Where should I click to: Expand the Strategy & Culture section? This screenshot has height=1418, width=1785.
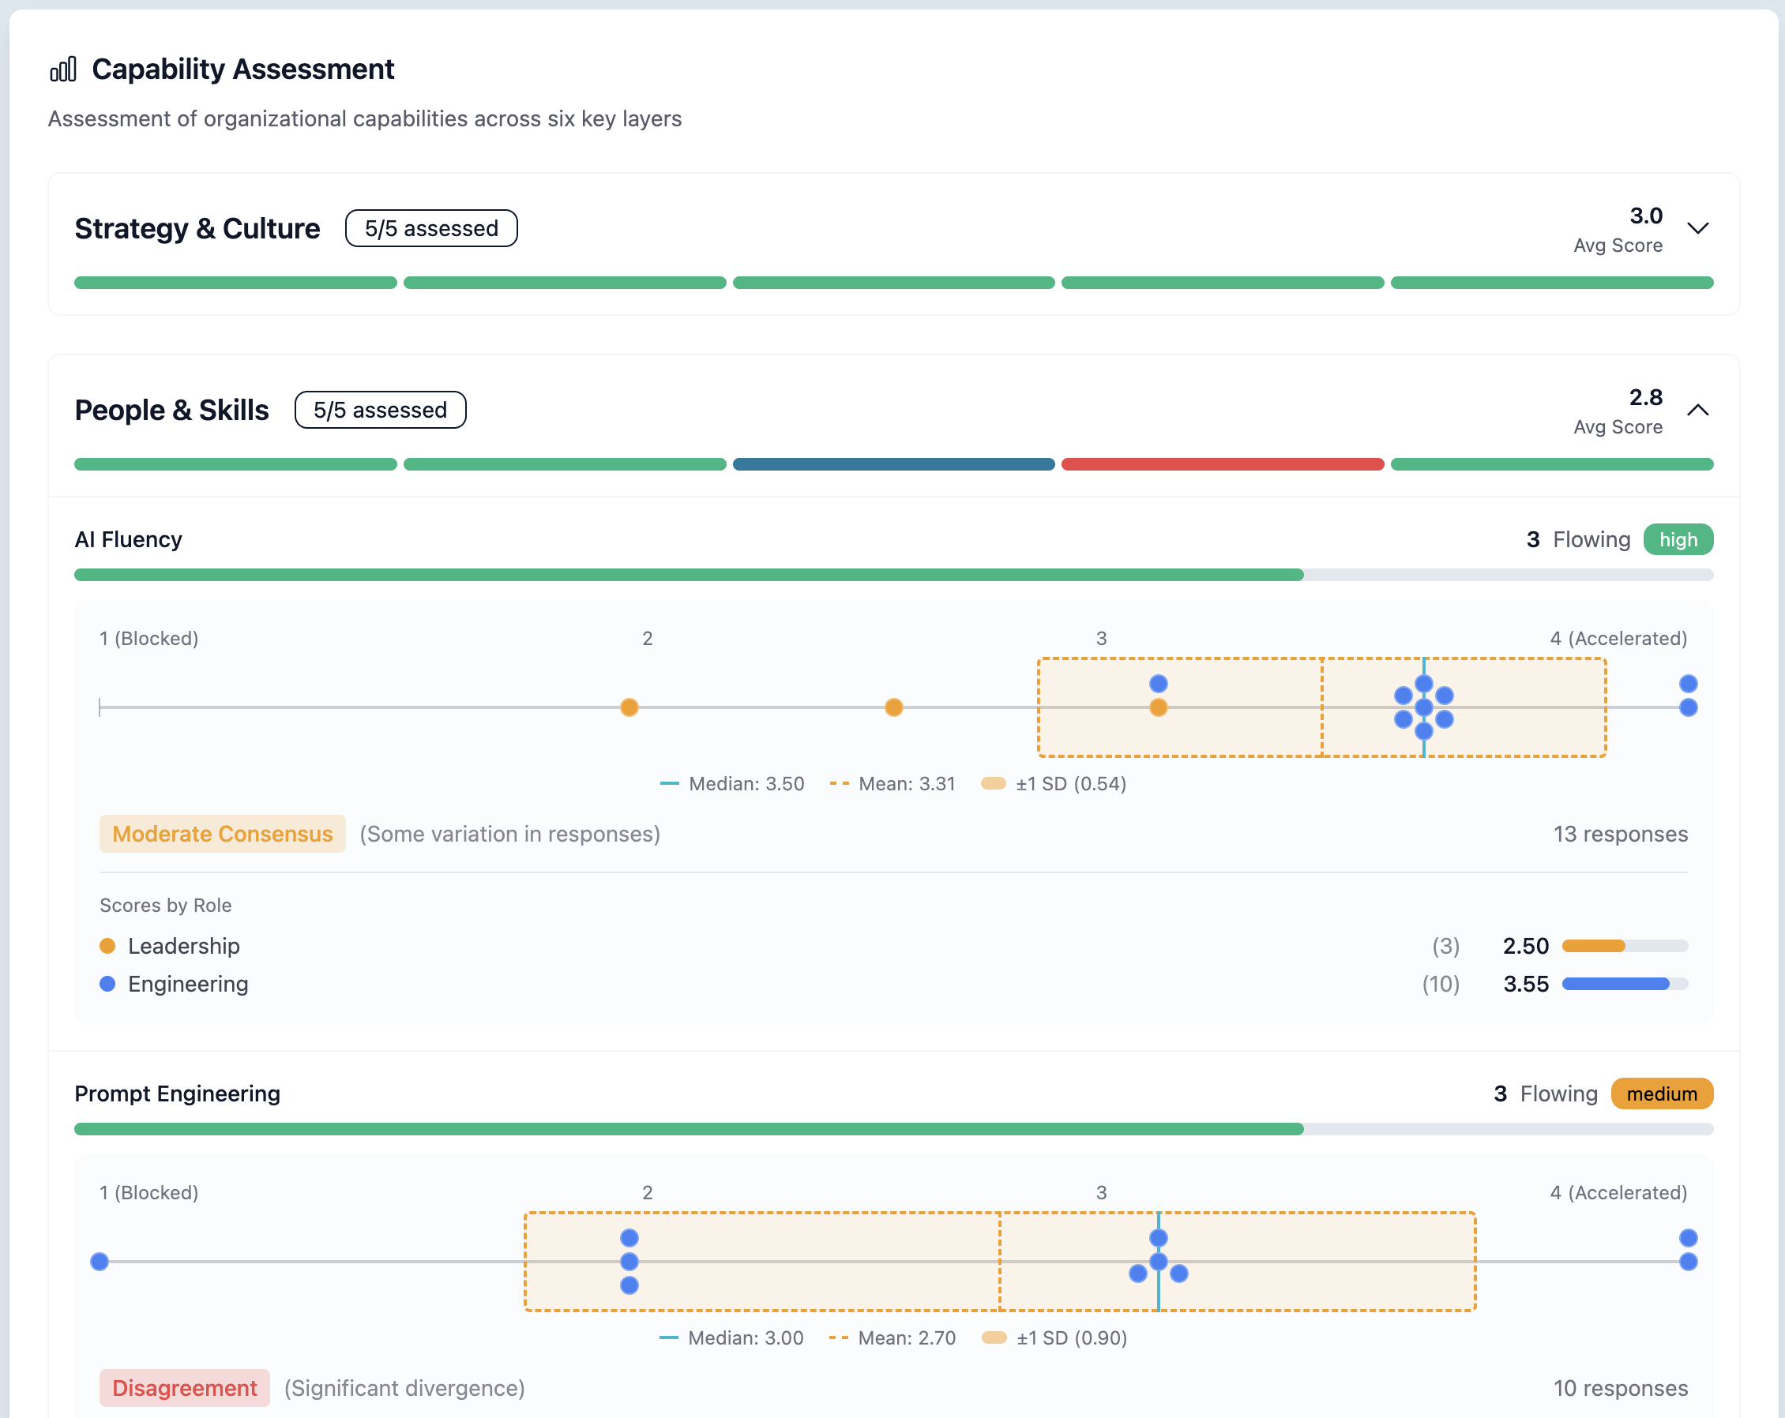(1697, 228)
